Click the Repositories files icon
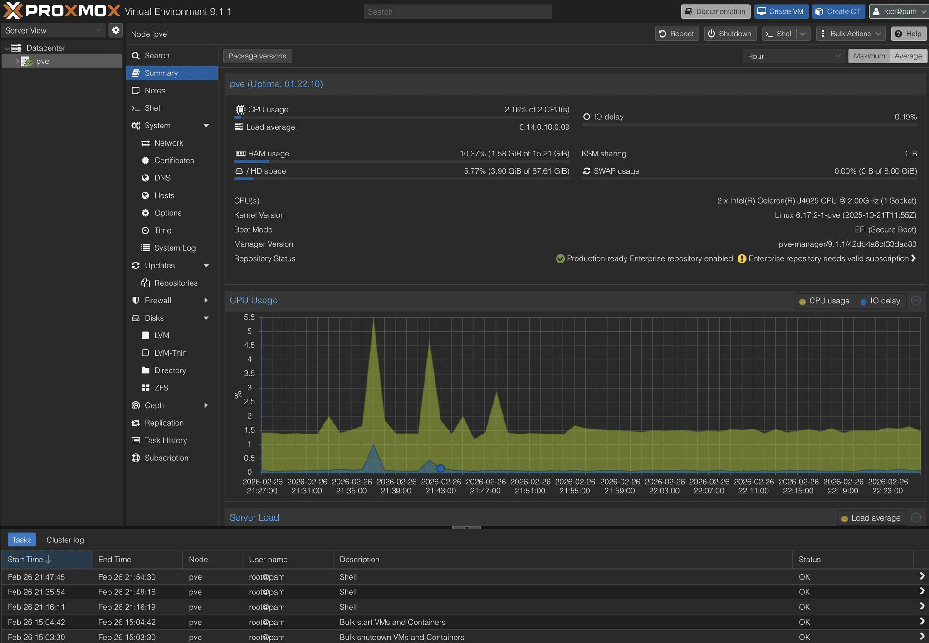The height and width of the screenshot is (643, 929). click(145, 283)
